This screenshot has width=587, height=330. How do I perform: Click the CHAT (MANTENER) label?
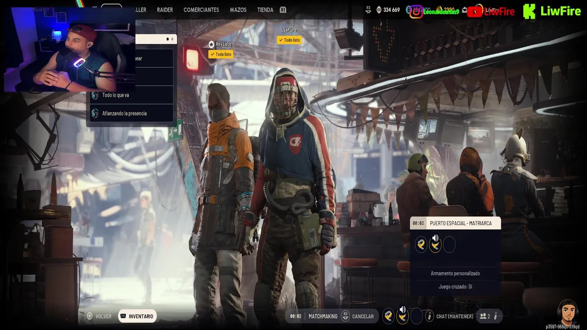click(455, 316)
